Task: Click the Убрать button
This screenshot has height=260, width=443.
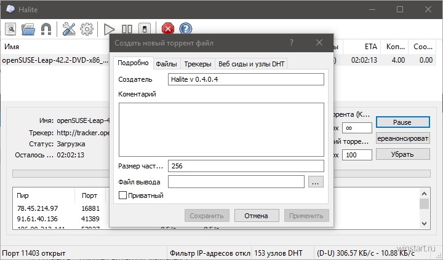Action: point(402,154)
